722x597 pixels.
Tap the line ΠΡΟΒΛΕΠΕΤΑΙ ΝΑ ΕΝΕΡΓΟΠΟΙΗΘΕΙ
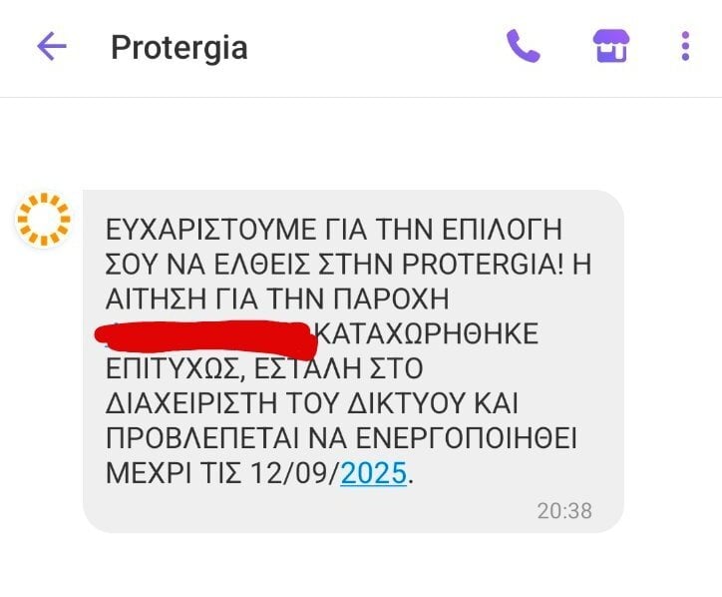point(341,438)
